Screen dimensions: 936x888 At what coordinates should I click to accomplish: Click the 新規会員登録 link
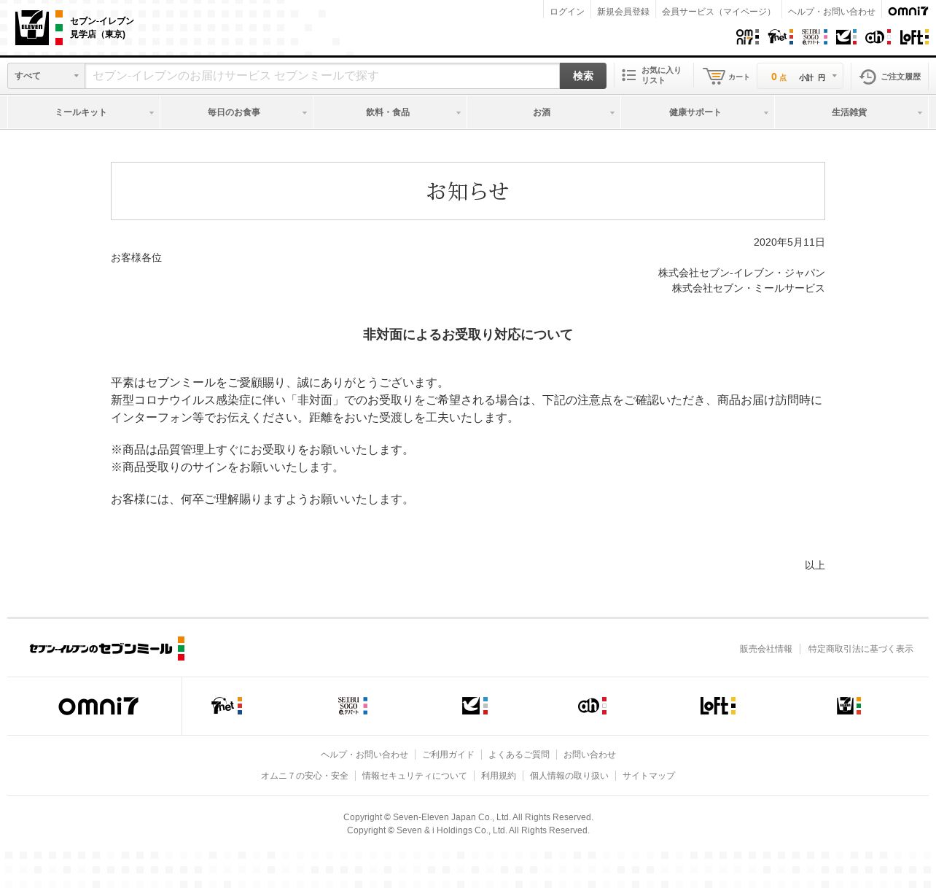[623, 12]
